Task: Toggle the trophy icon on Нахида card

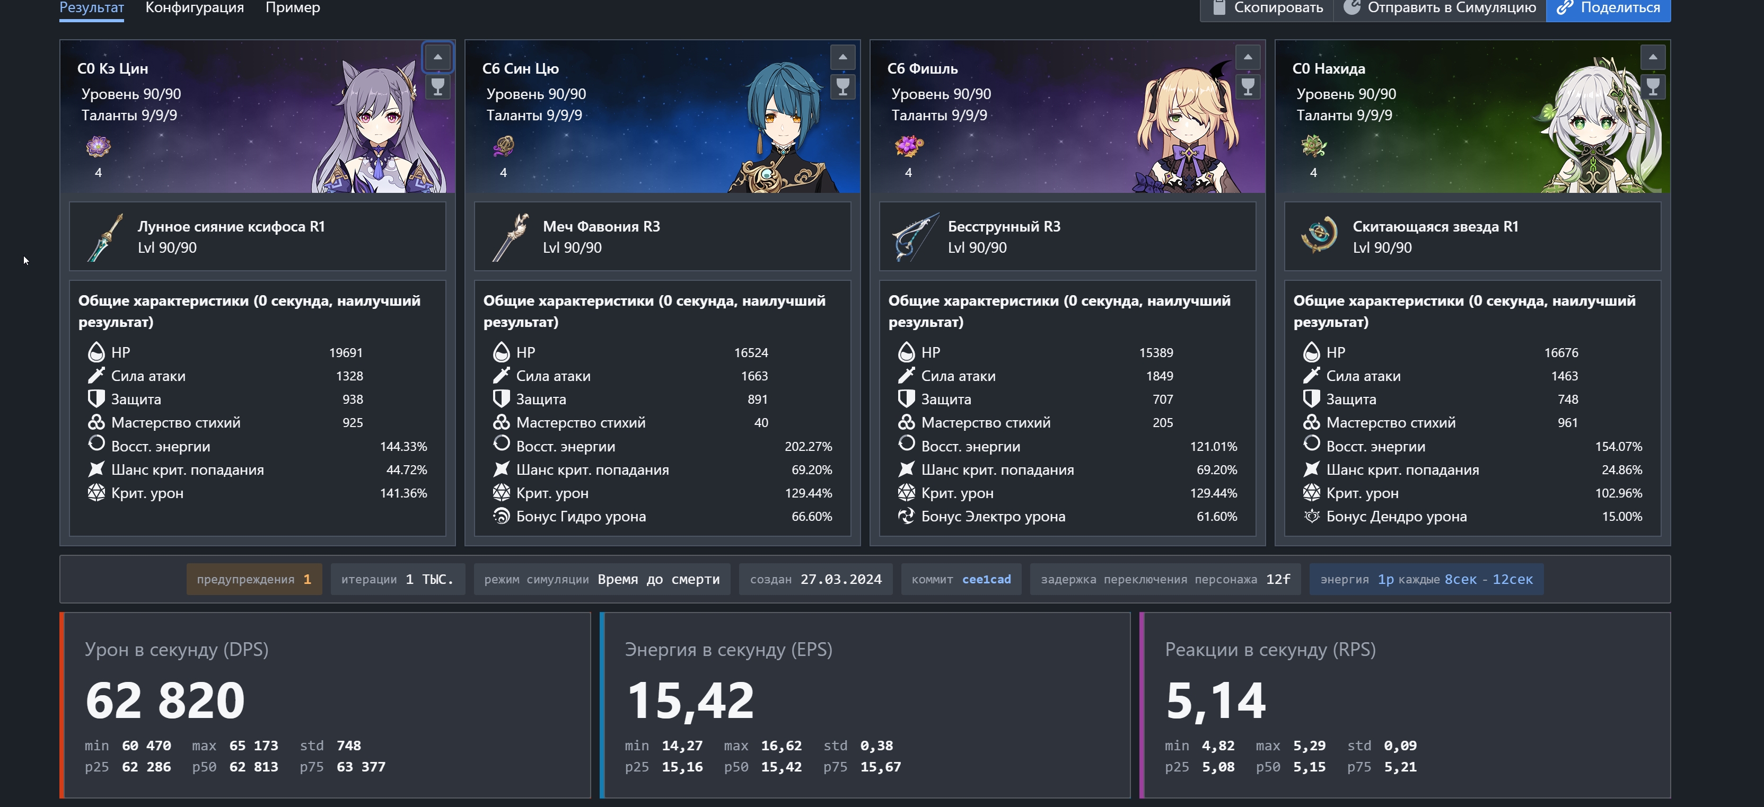Action: [x=1653, y=87]
